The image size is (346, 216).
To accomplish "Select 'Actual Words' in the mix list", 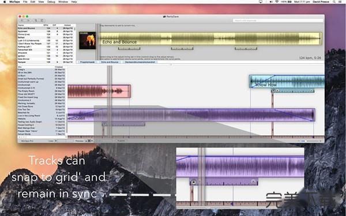I will coord(42,134).
